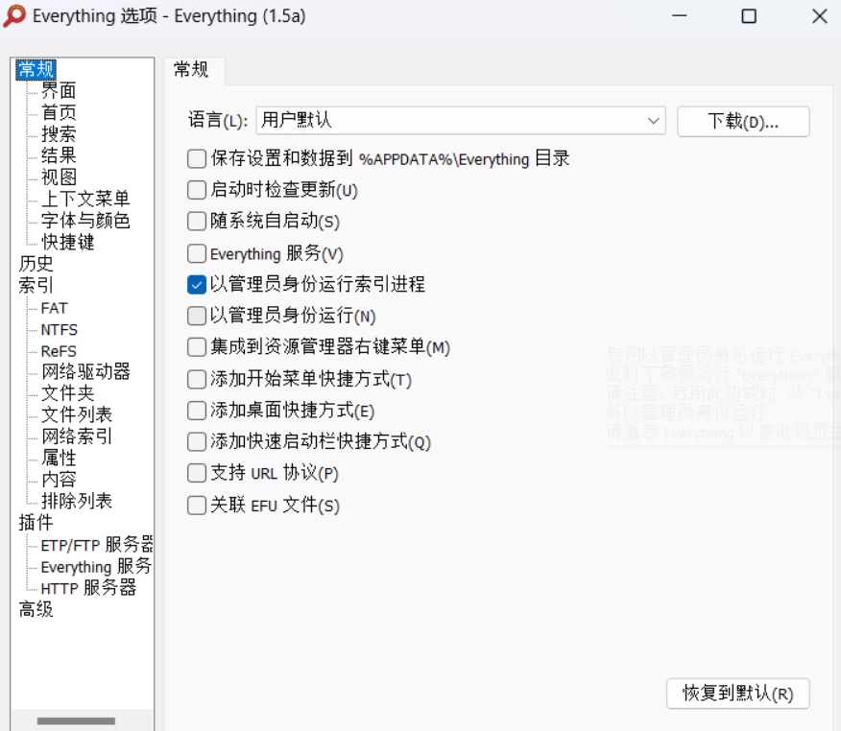
Task: Open 历史 settings page
Action: click(36, 264)
